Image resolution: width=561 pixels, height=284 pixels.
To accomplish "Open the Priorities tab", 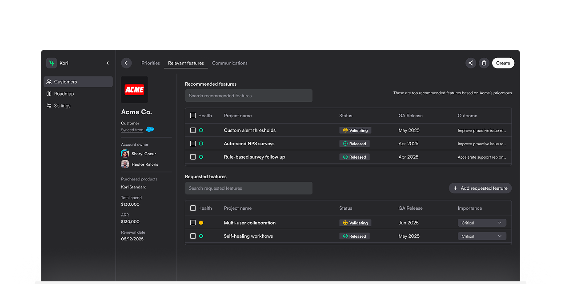I will click(x=150, y=63).
